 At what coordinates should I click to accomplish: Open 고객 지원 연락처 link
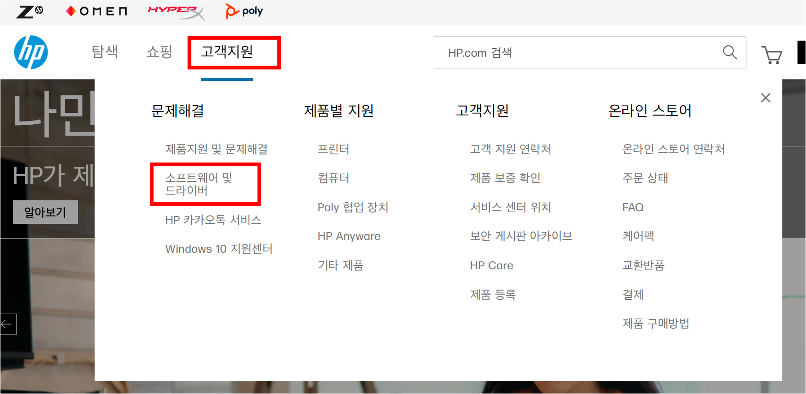tap(511, 149)
